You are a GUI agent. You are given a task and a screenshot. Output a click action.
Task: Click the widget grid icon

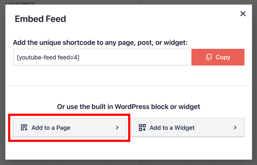point(142,128)
